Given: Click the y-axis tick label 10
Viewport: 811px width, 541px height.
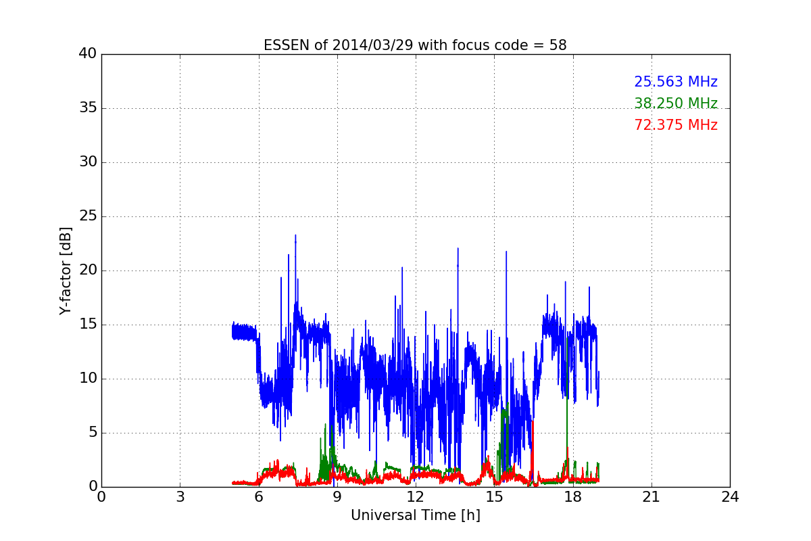Looking at the screenshot, I should pos(87,379).
